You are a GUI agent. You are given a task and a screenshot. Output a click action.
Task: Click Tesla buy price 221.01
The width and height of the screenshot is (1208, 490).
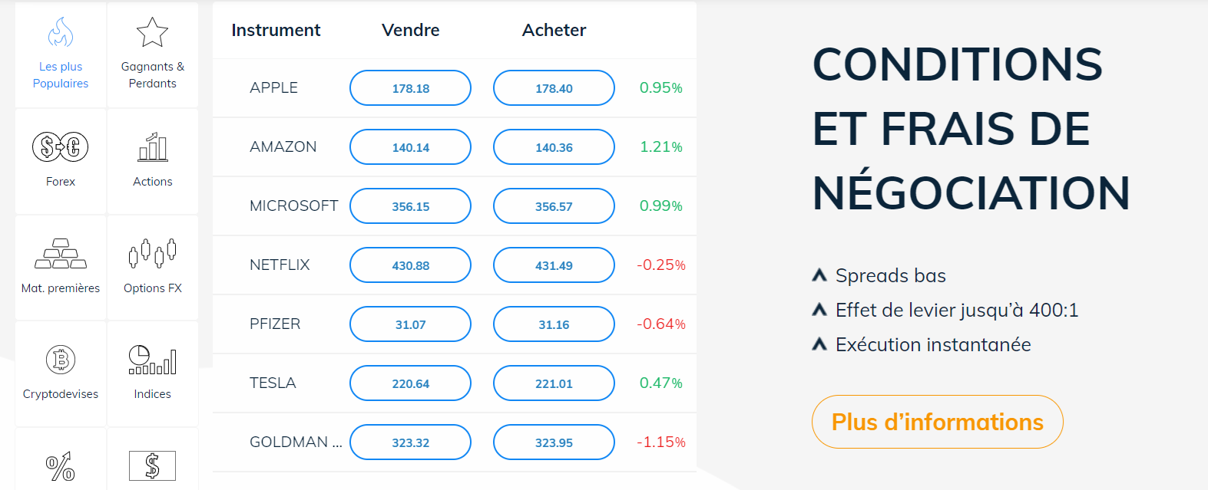pyautogui.click(x=554, y=383)
